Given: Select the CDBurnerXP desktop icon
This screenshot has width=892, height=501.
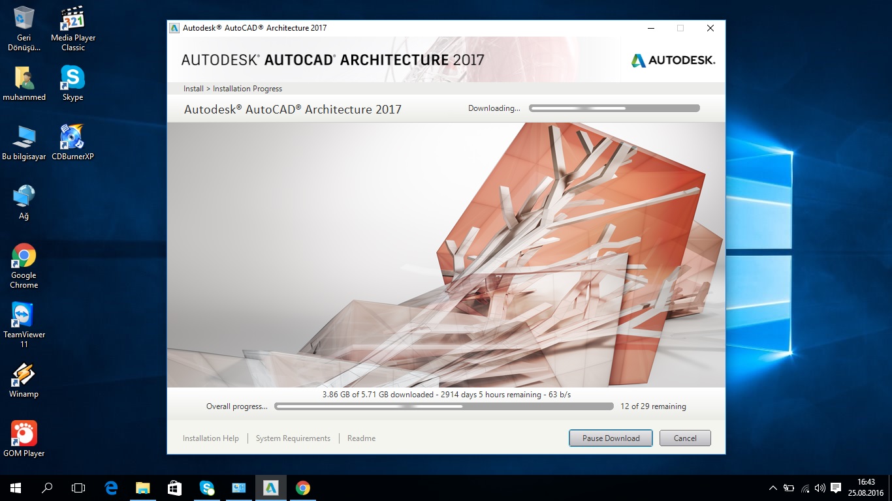Looking at the screenshot, I should (x=73, y=143).
